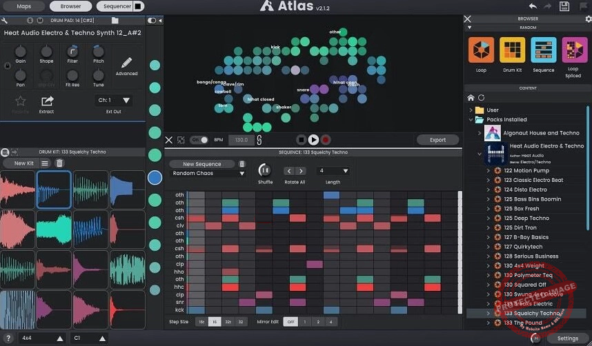The image size is (592, 346).
Task: Open the Ch: 1 Ext Out dropdown
Action: click(x=113, y=101)
